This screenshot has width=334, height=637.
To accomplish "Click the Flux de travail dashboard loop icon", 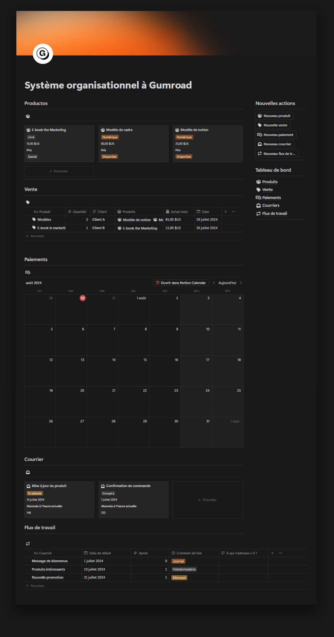I will 259,214.
